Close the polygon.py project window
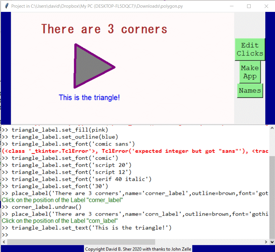The width and height of the screenshot is (275, 252). [x=266, y=6]
